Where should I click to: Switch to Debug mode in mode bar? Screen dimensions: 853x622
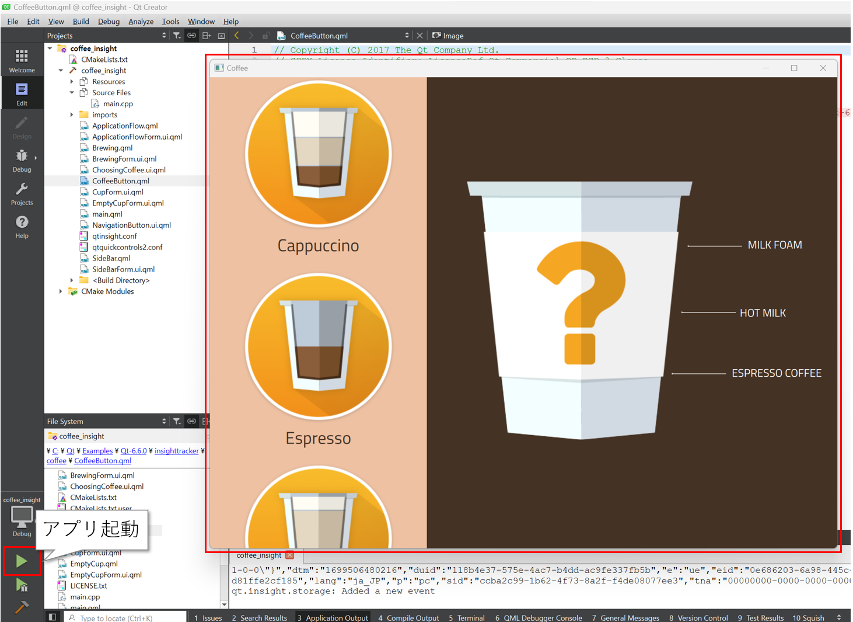[x=22, y=161]
